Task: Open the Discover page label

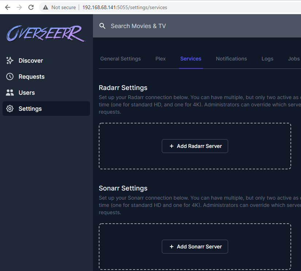Action: tap(31, 61)
